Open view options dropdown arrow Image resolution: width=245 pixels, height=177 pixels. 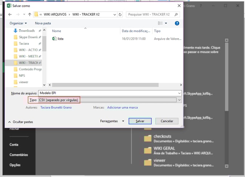tap(166, 23)
